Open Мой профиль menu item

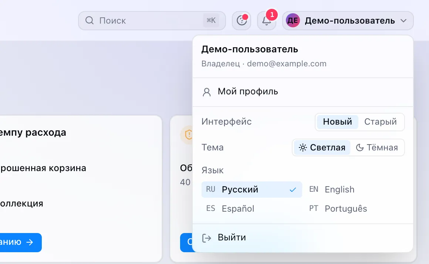303,92
